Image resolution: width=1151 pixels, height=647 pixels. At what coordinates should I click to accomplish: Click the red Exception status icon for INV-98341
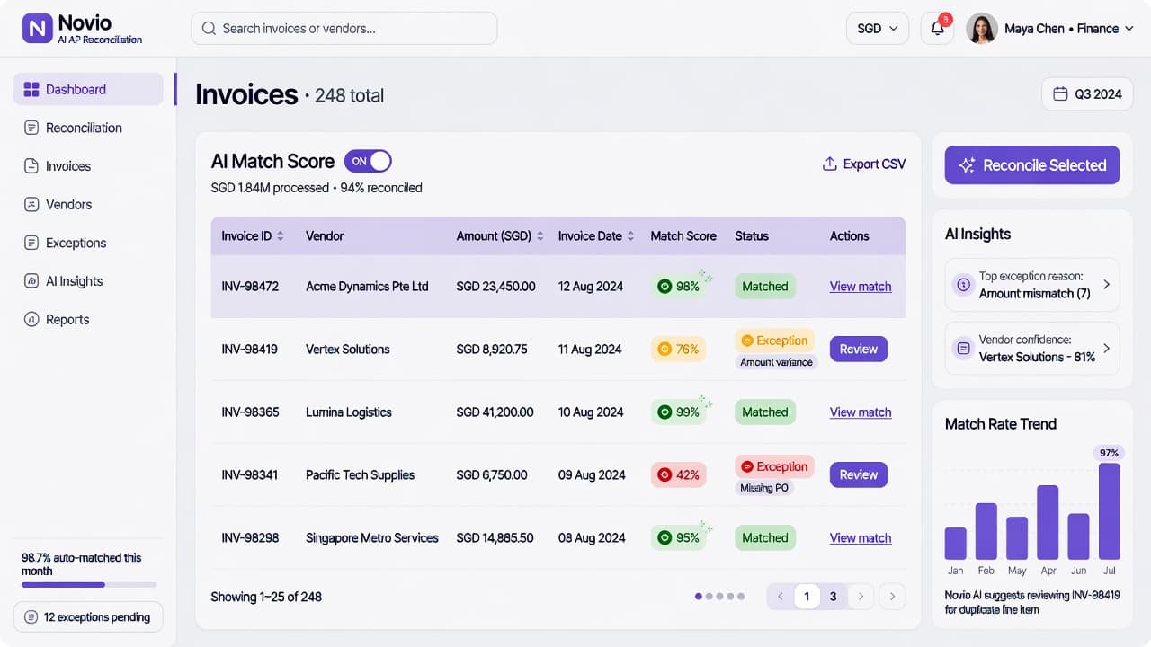(x=746, y=466)
